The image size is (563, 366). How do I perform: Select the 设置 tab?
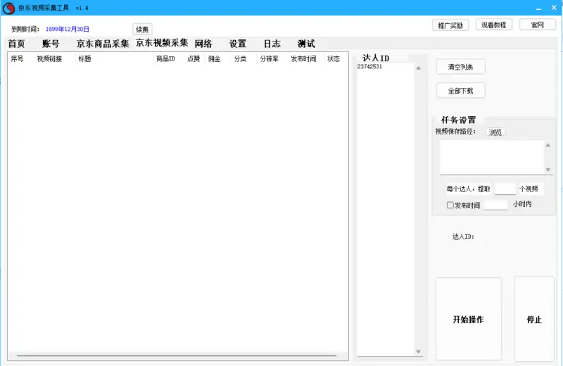(x=238, y=44)
